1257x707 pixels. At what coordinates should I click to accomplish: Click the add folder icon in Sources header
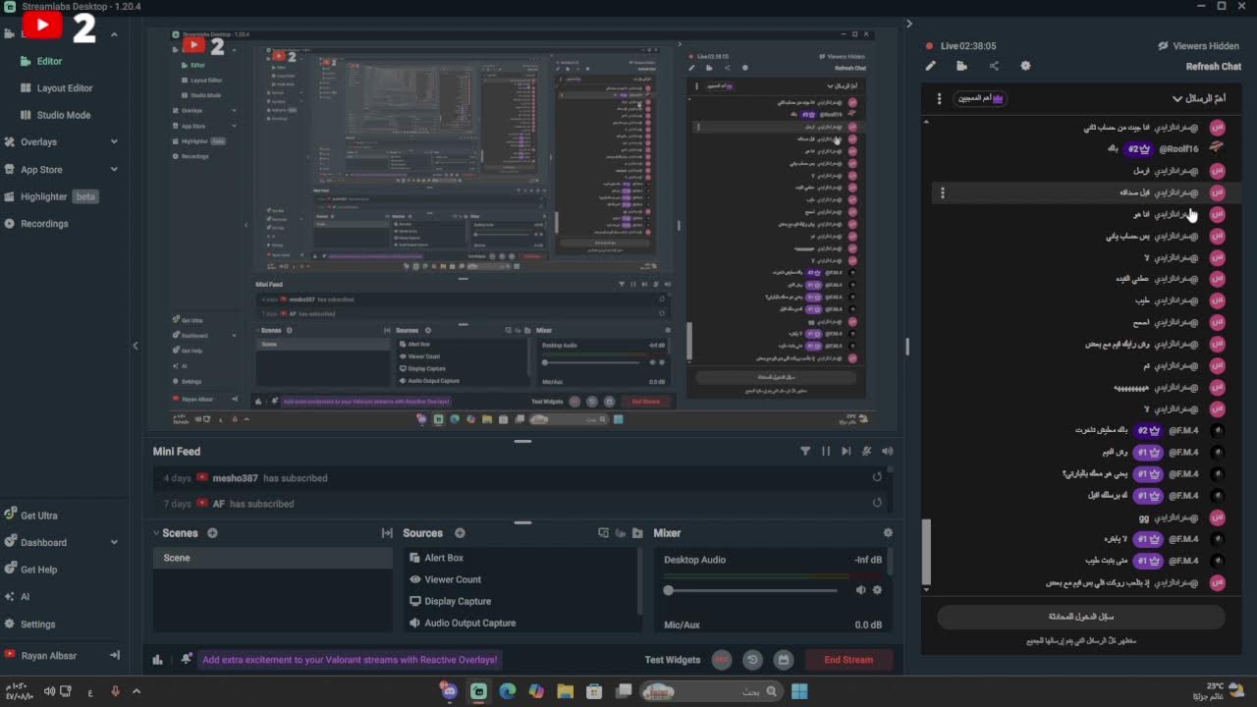point(637,533)
